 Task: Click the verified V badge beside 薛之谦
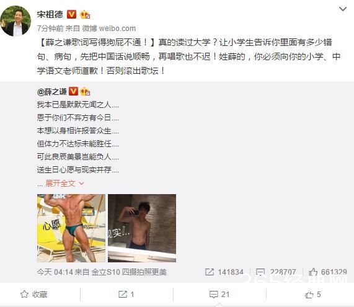pos(73,92)
